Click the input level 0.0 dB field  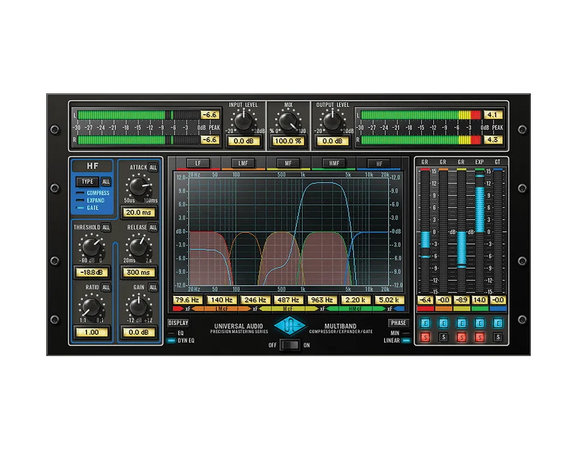[243, 141]
